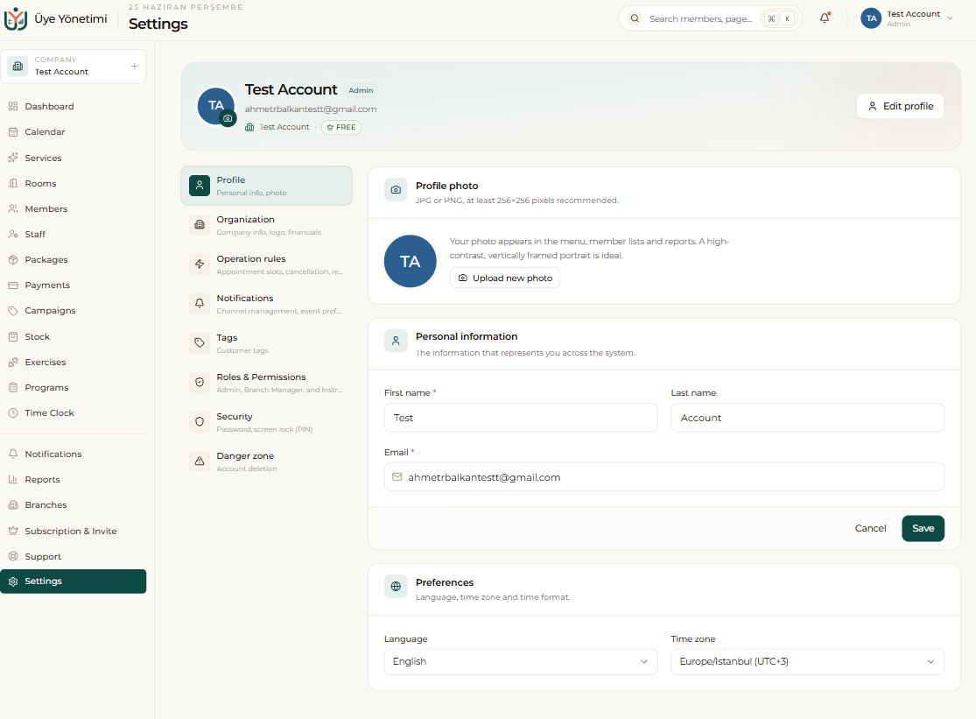Open notifications bell in top bar
976x719 pixels.
pos(825,18)
